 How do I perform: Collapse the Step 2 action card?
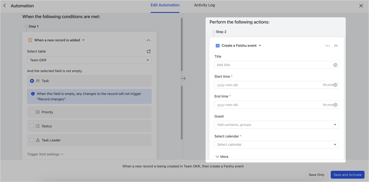[336, 46]
